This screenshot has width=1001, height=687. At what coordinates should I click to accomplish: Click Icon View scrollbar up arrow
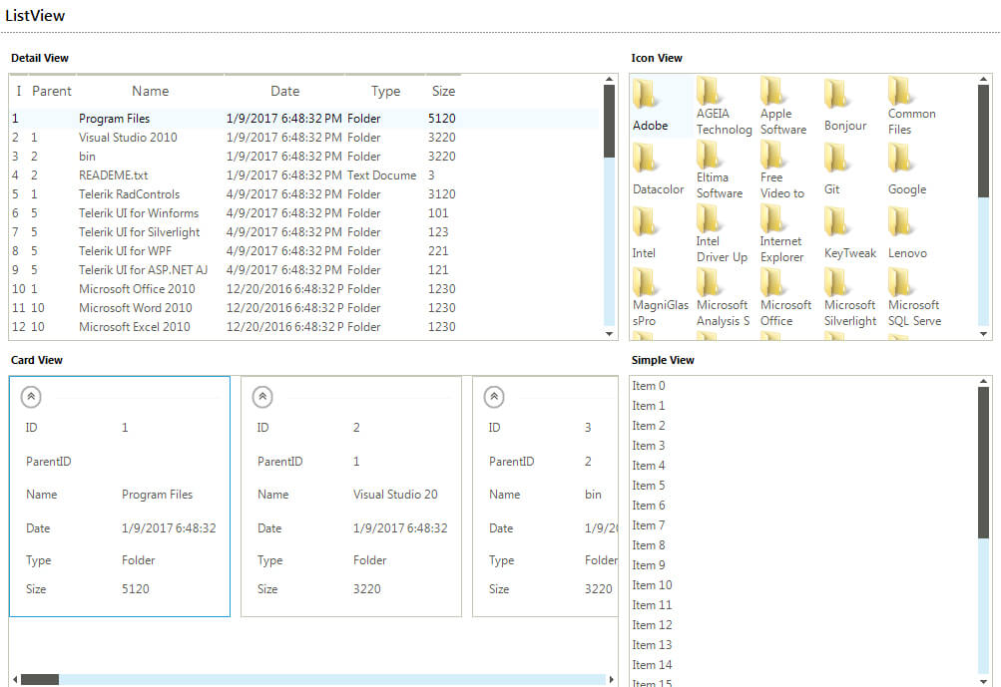click(983, 79)
